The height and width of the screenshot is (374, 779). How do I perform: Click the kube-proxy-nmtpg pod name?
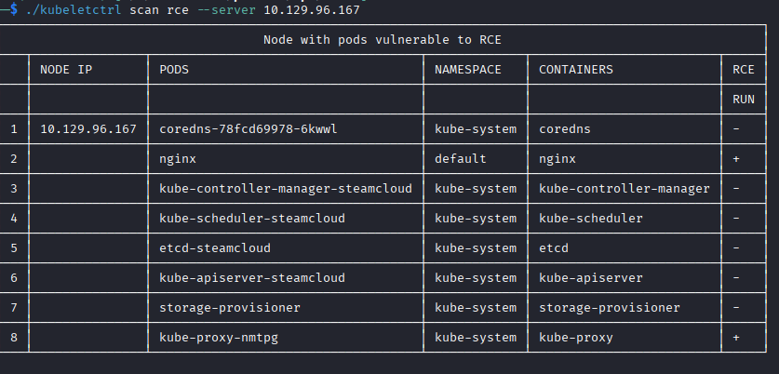219,338
